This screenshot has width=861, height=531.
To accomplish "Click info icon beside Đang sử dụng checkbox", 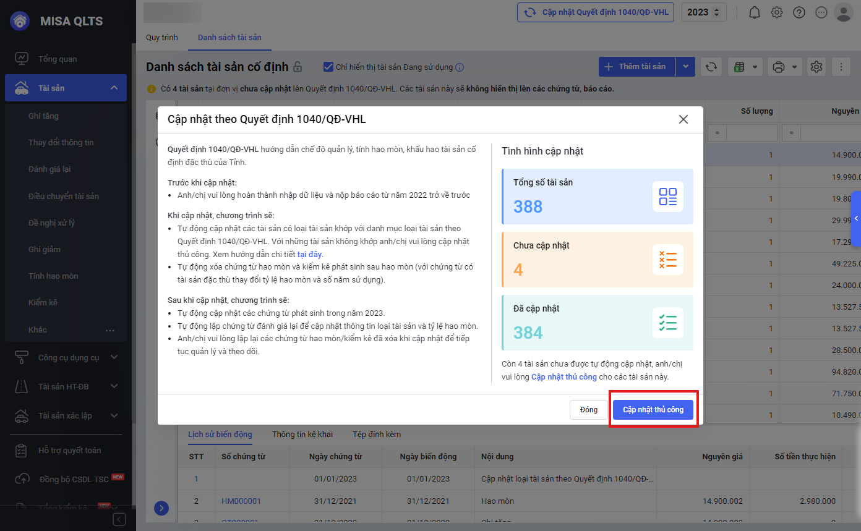I will (x=460, y=67).
